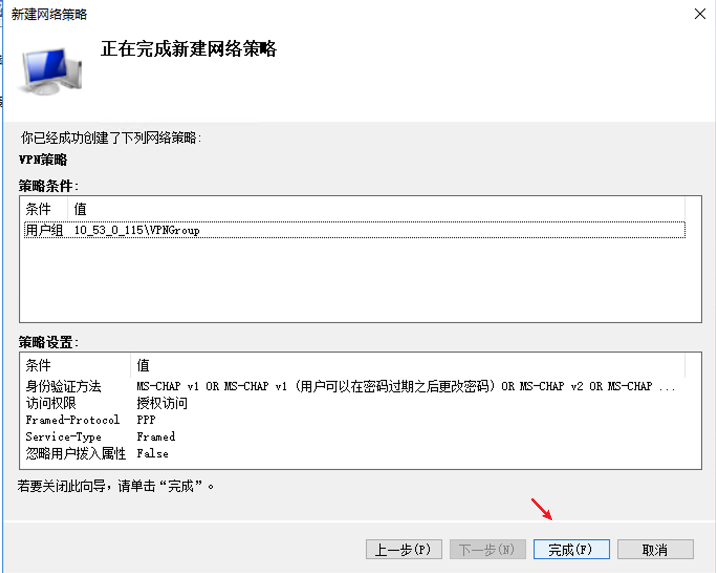Click the 值 column header in 策略设置 list
This screenshot has height=573, width=716.
(143, 365)
